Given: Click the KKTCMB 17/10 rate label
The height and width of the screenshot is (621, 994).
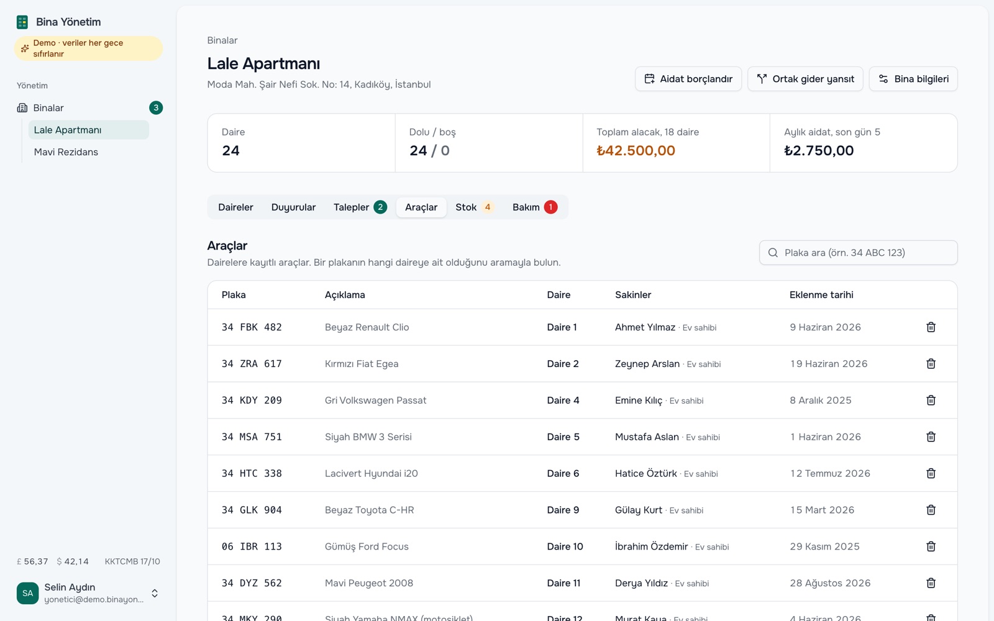Looking at the screenshot, I should [x=132, y=561].
